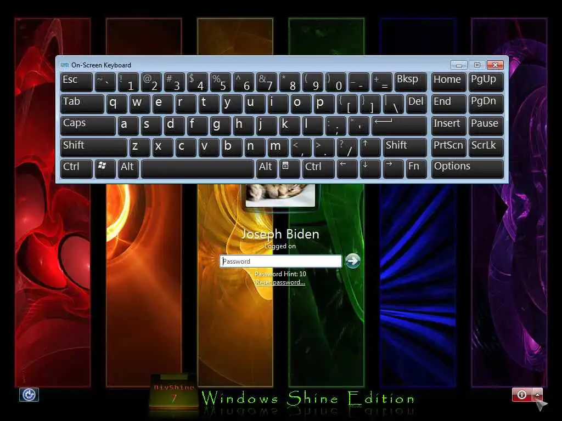Click the Insert key

pyautogui.click(x=449, y=126)
